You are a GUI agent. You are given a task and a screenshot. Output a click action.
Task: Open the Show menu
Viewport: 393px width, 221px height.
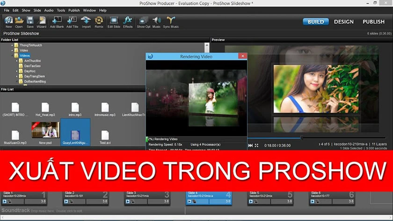pyautogui.click(x=26, y=10)
